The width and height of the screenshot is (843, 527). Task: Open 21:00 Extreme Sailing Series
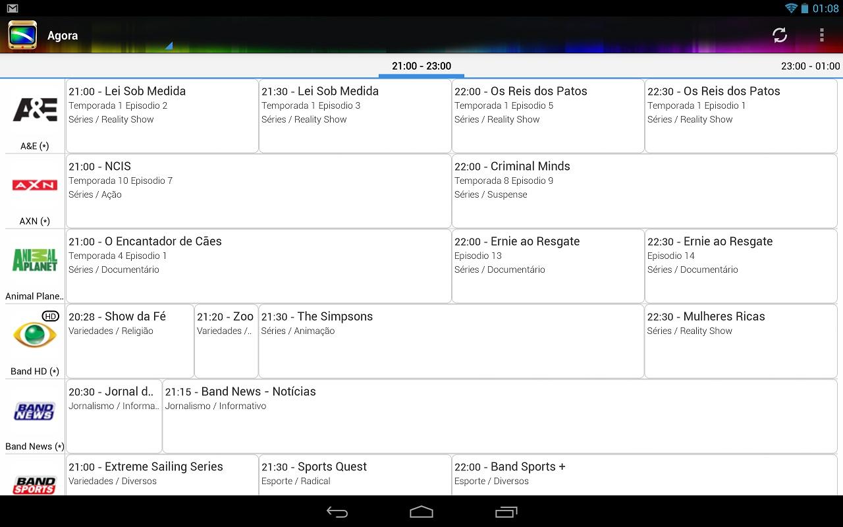(x=162, y=475)
